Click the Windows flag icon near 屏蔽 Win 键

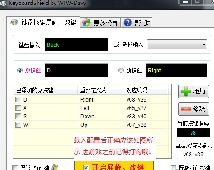coord(55,167)
